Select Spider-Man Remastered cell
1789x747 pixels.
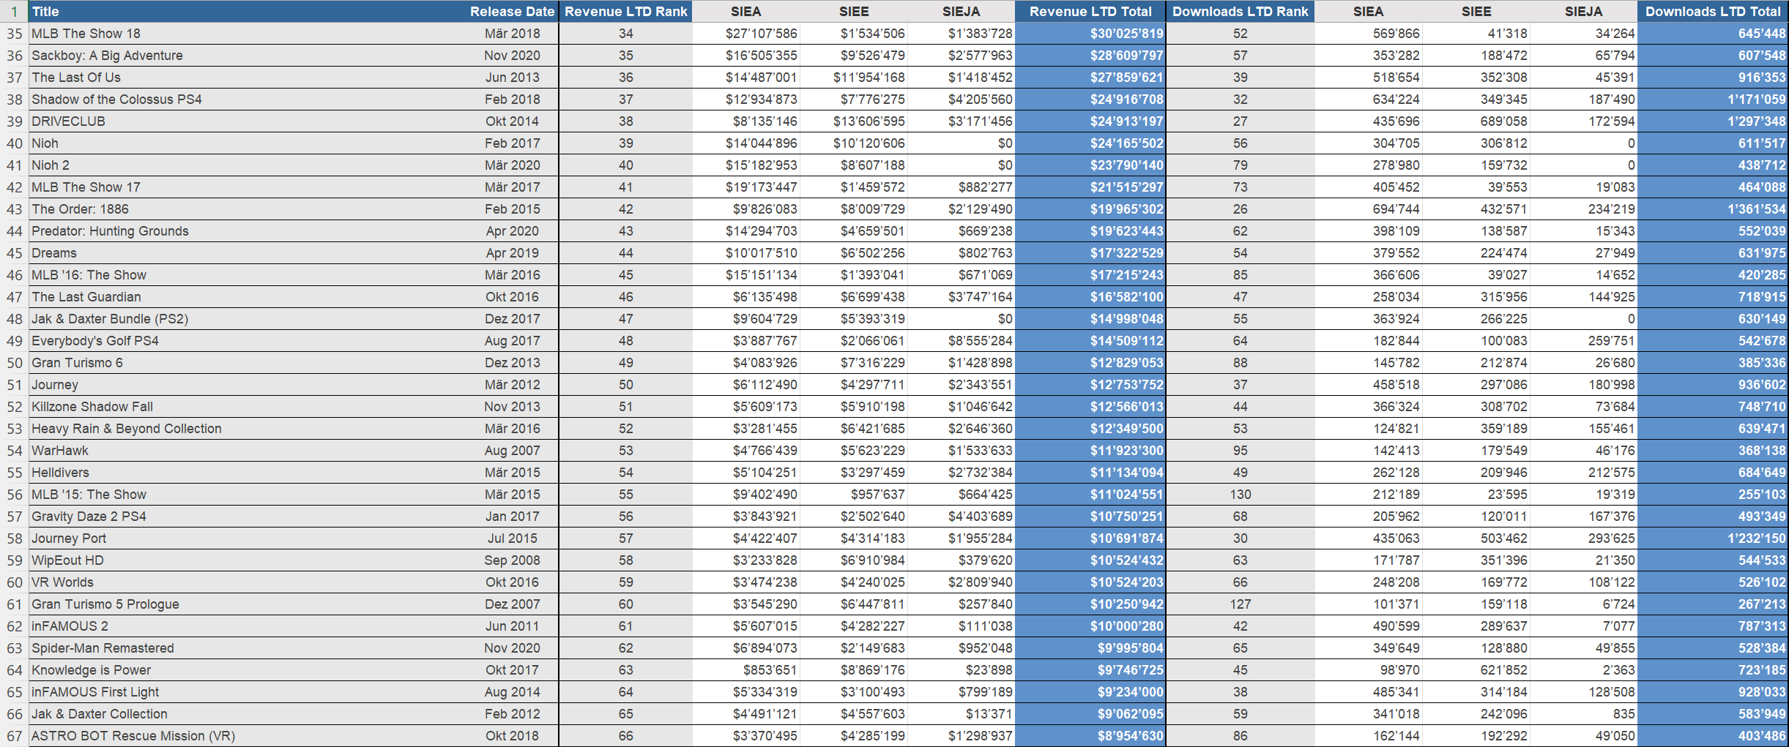pos(248,648)
